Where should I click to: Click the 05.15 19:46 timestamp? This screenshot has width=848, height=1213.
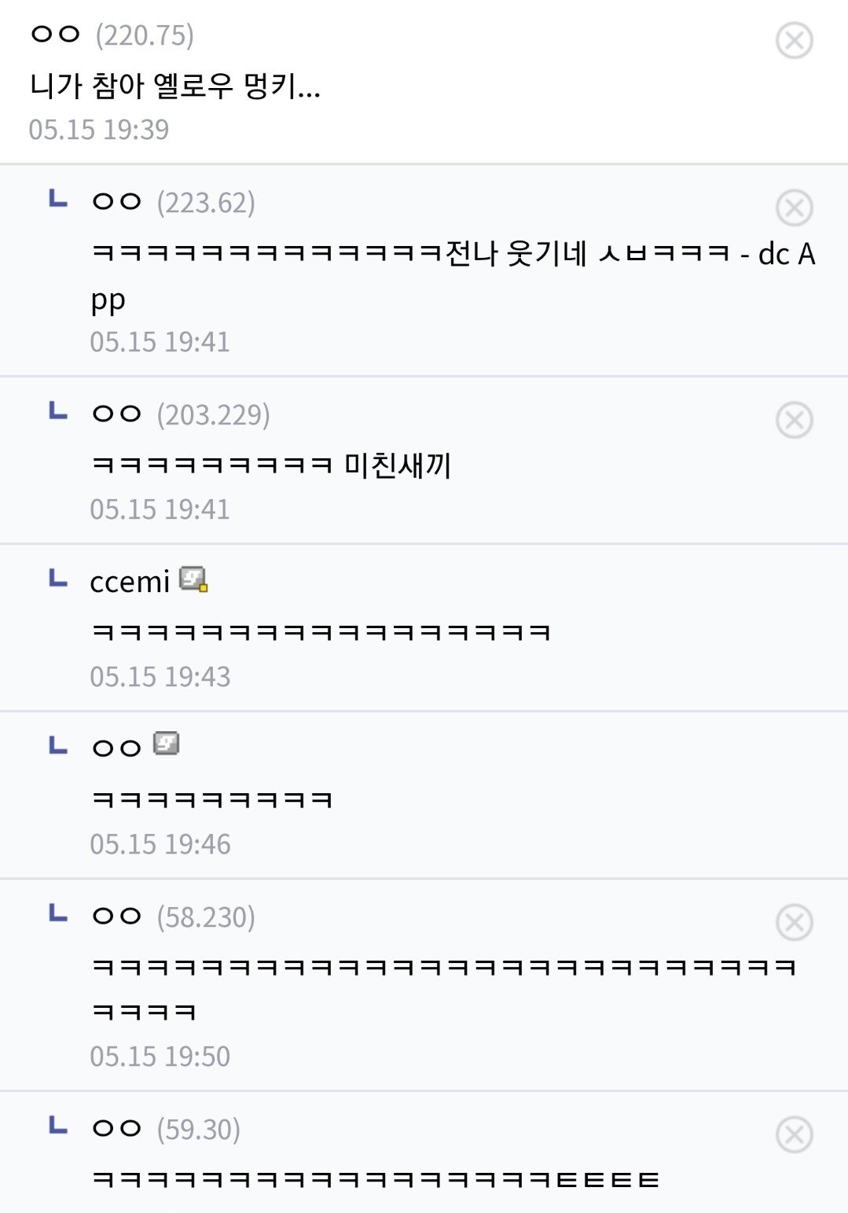[x=160, y=844]
